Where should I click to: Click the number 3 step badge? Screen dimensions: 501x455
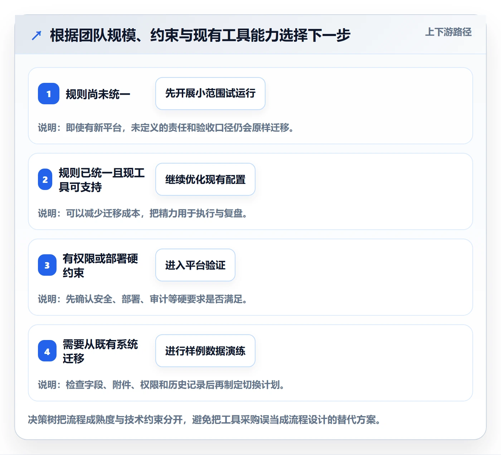(x=47, y=265)
